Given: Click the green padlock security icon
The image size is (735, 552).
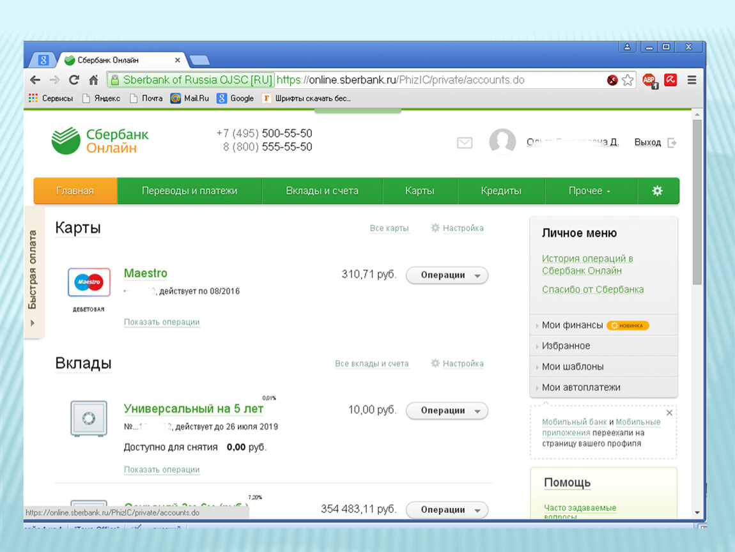Looking at the screenshot, I should tap(114, 80).
